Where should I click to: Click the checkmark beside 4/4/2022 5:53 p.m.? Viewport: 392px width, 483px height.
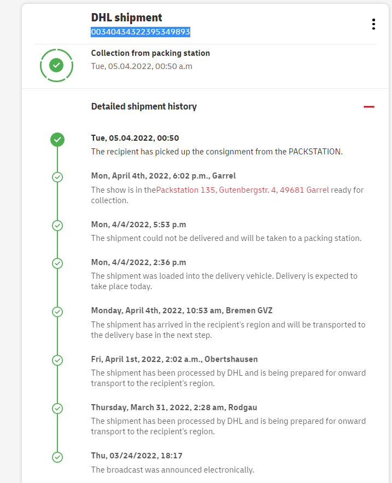(x=57, y=225)
